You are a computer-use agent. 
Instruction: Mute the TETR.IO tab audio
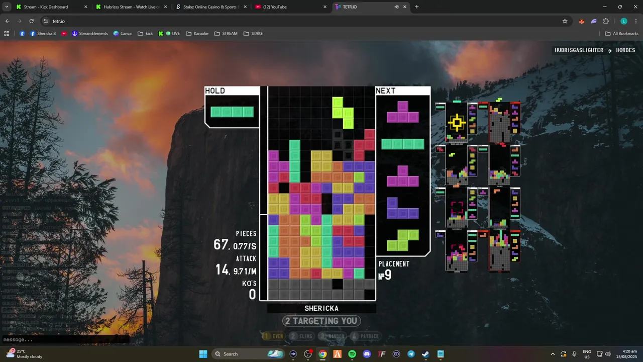[x=397, y=7]
